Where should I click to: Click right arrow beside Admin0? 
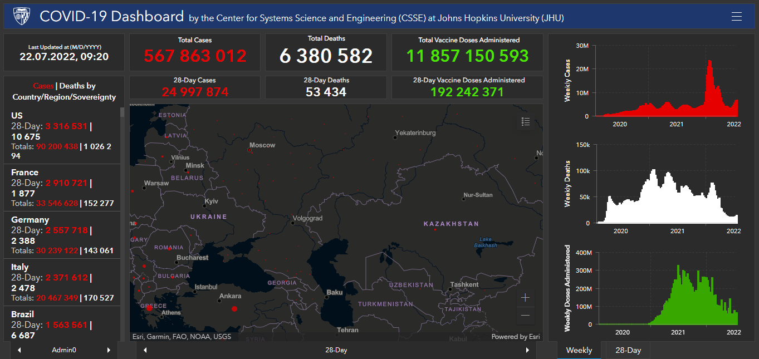(x=109, y=350)
